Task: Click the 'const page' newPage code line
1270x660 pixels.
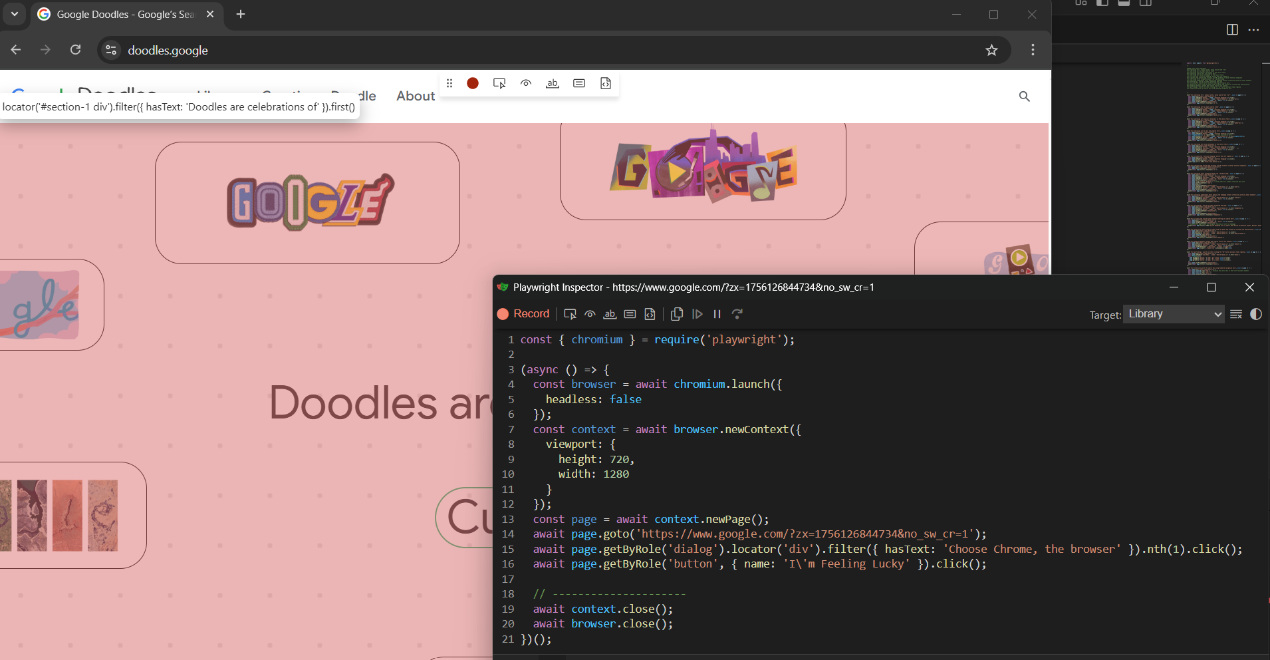Action: click(651, 519)
